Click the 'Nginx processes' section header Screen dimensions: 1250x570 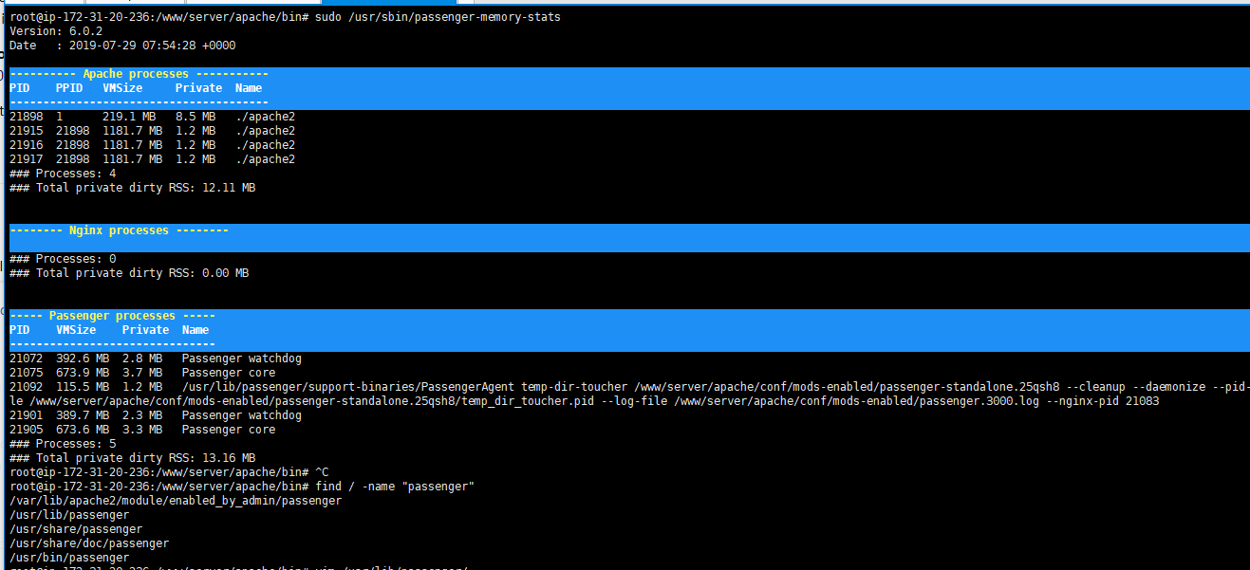119,230
